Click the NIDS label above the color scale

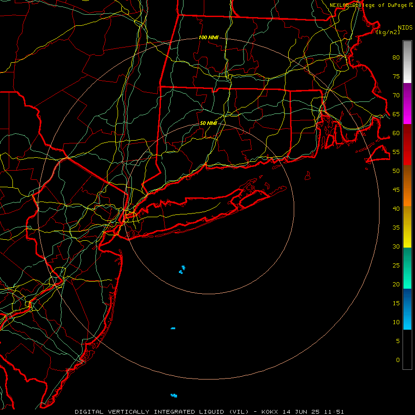point(405,27)
